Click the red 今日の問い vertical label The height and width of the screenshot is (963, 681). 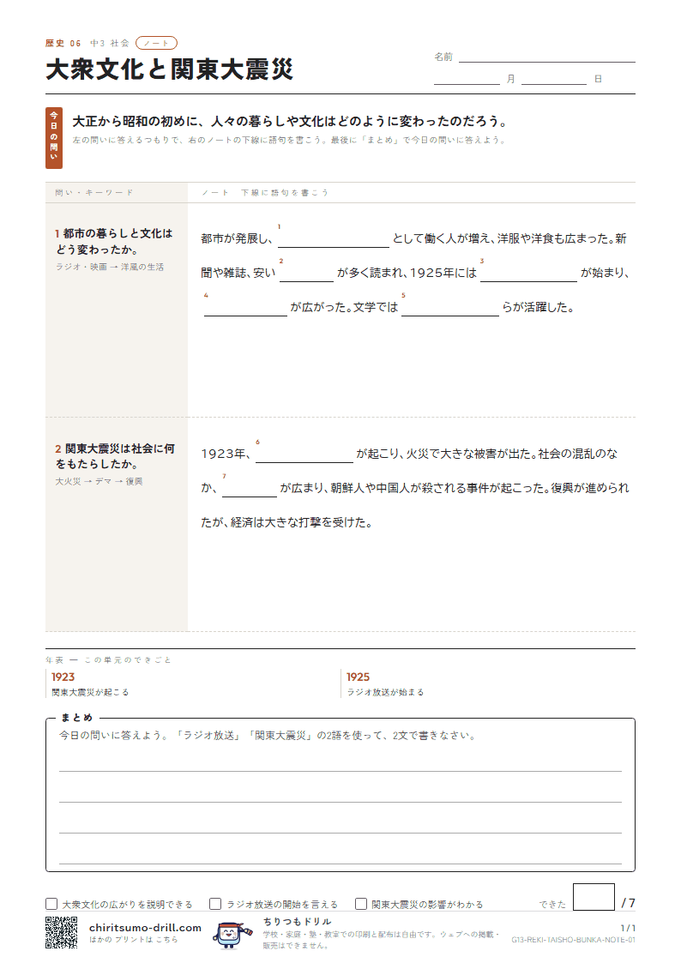54,138
